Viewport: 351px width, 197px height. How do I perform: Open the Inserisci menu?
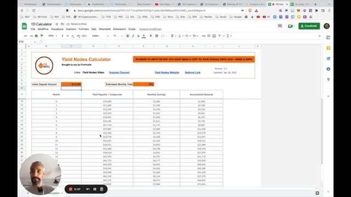pos(71,29)
